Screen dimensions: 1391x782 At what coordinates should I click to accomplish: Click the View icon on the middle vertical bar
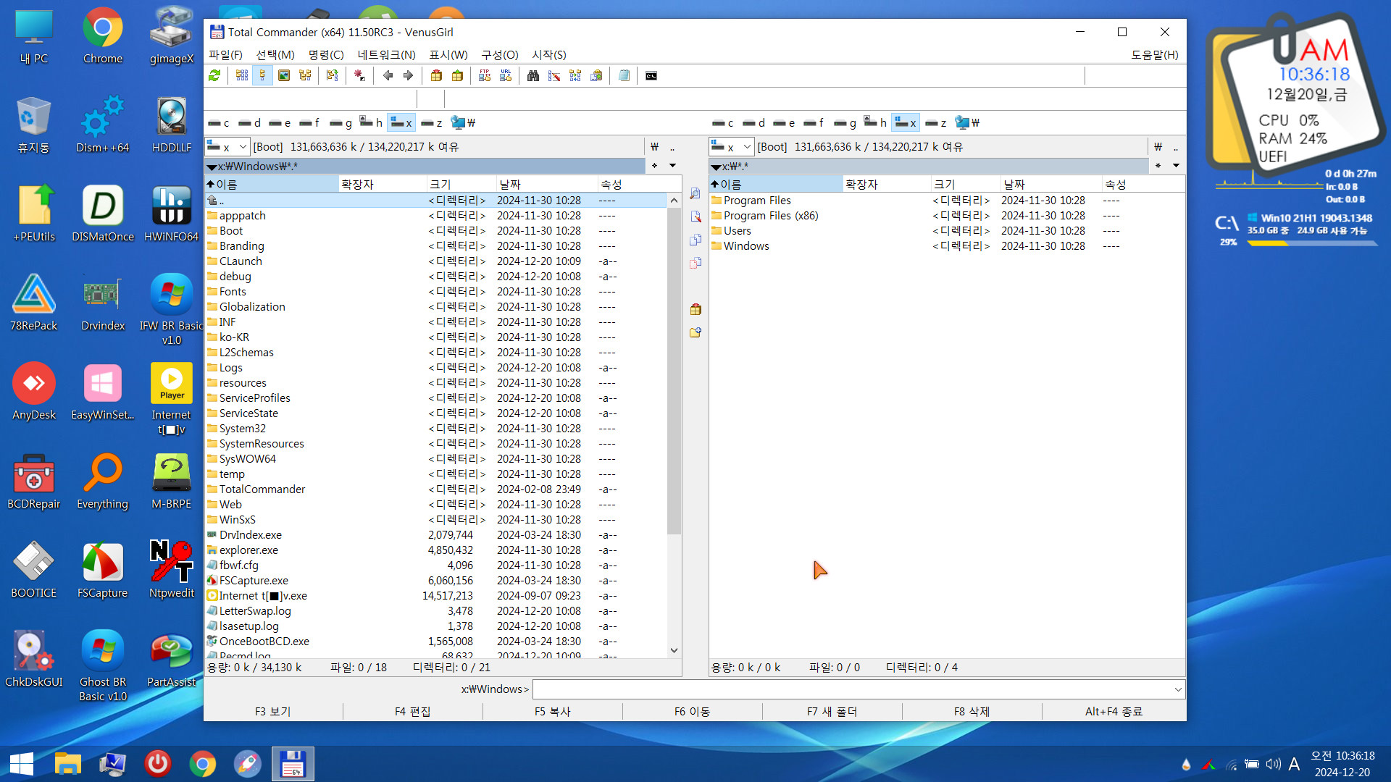(x=695, y=193)
